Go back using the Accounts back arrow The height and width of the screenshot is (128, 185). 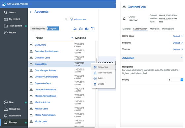tap(30, 12)
